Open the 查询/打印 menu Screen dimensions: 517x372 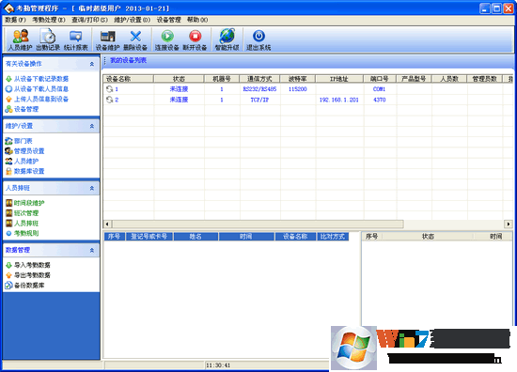point(89,20)
